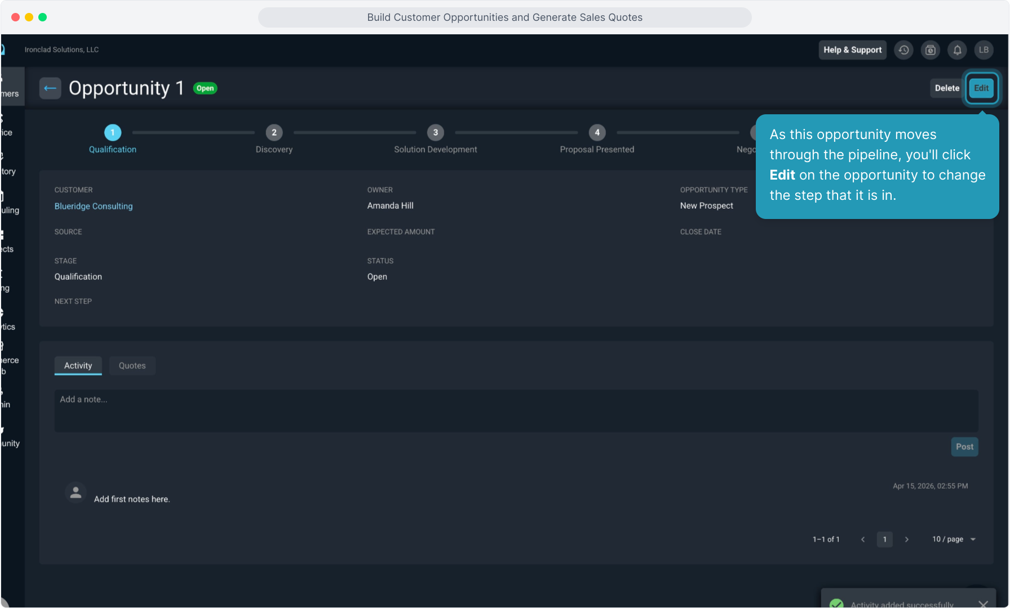
Task: Go to previous page of activity
Action: pos(863,539)
